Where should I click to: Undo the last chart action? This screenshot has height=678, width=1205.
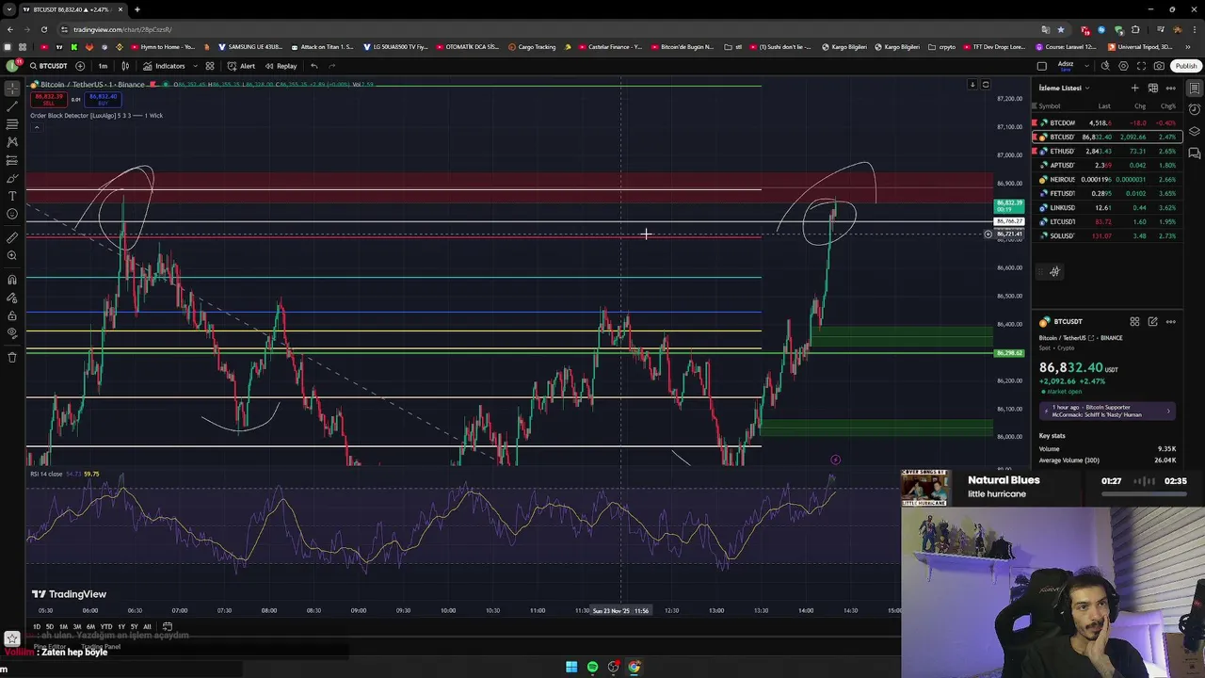pyautogui.click(x=313, y=66)
